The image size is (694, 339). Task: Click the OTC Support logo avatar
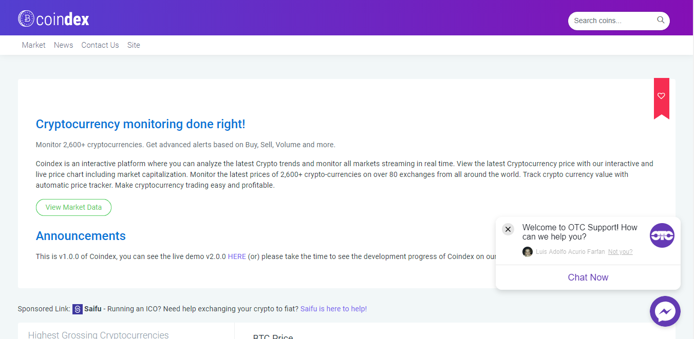[x=662, y=235]
